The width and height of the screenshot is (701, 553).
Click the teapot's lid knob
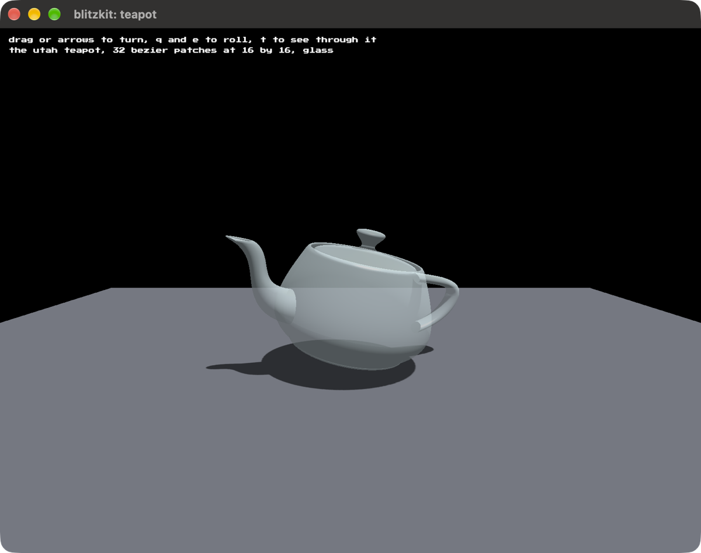pos(370,238)
